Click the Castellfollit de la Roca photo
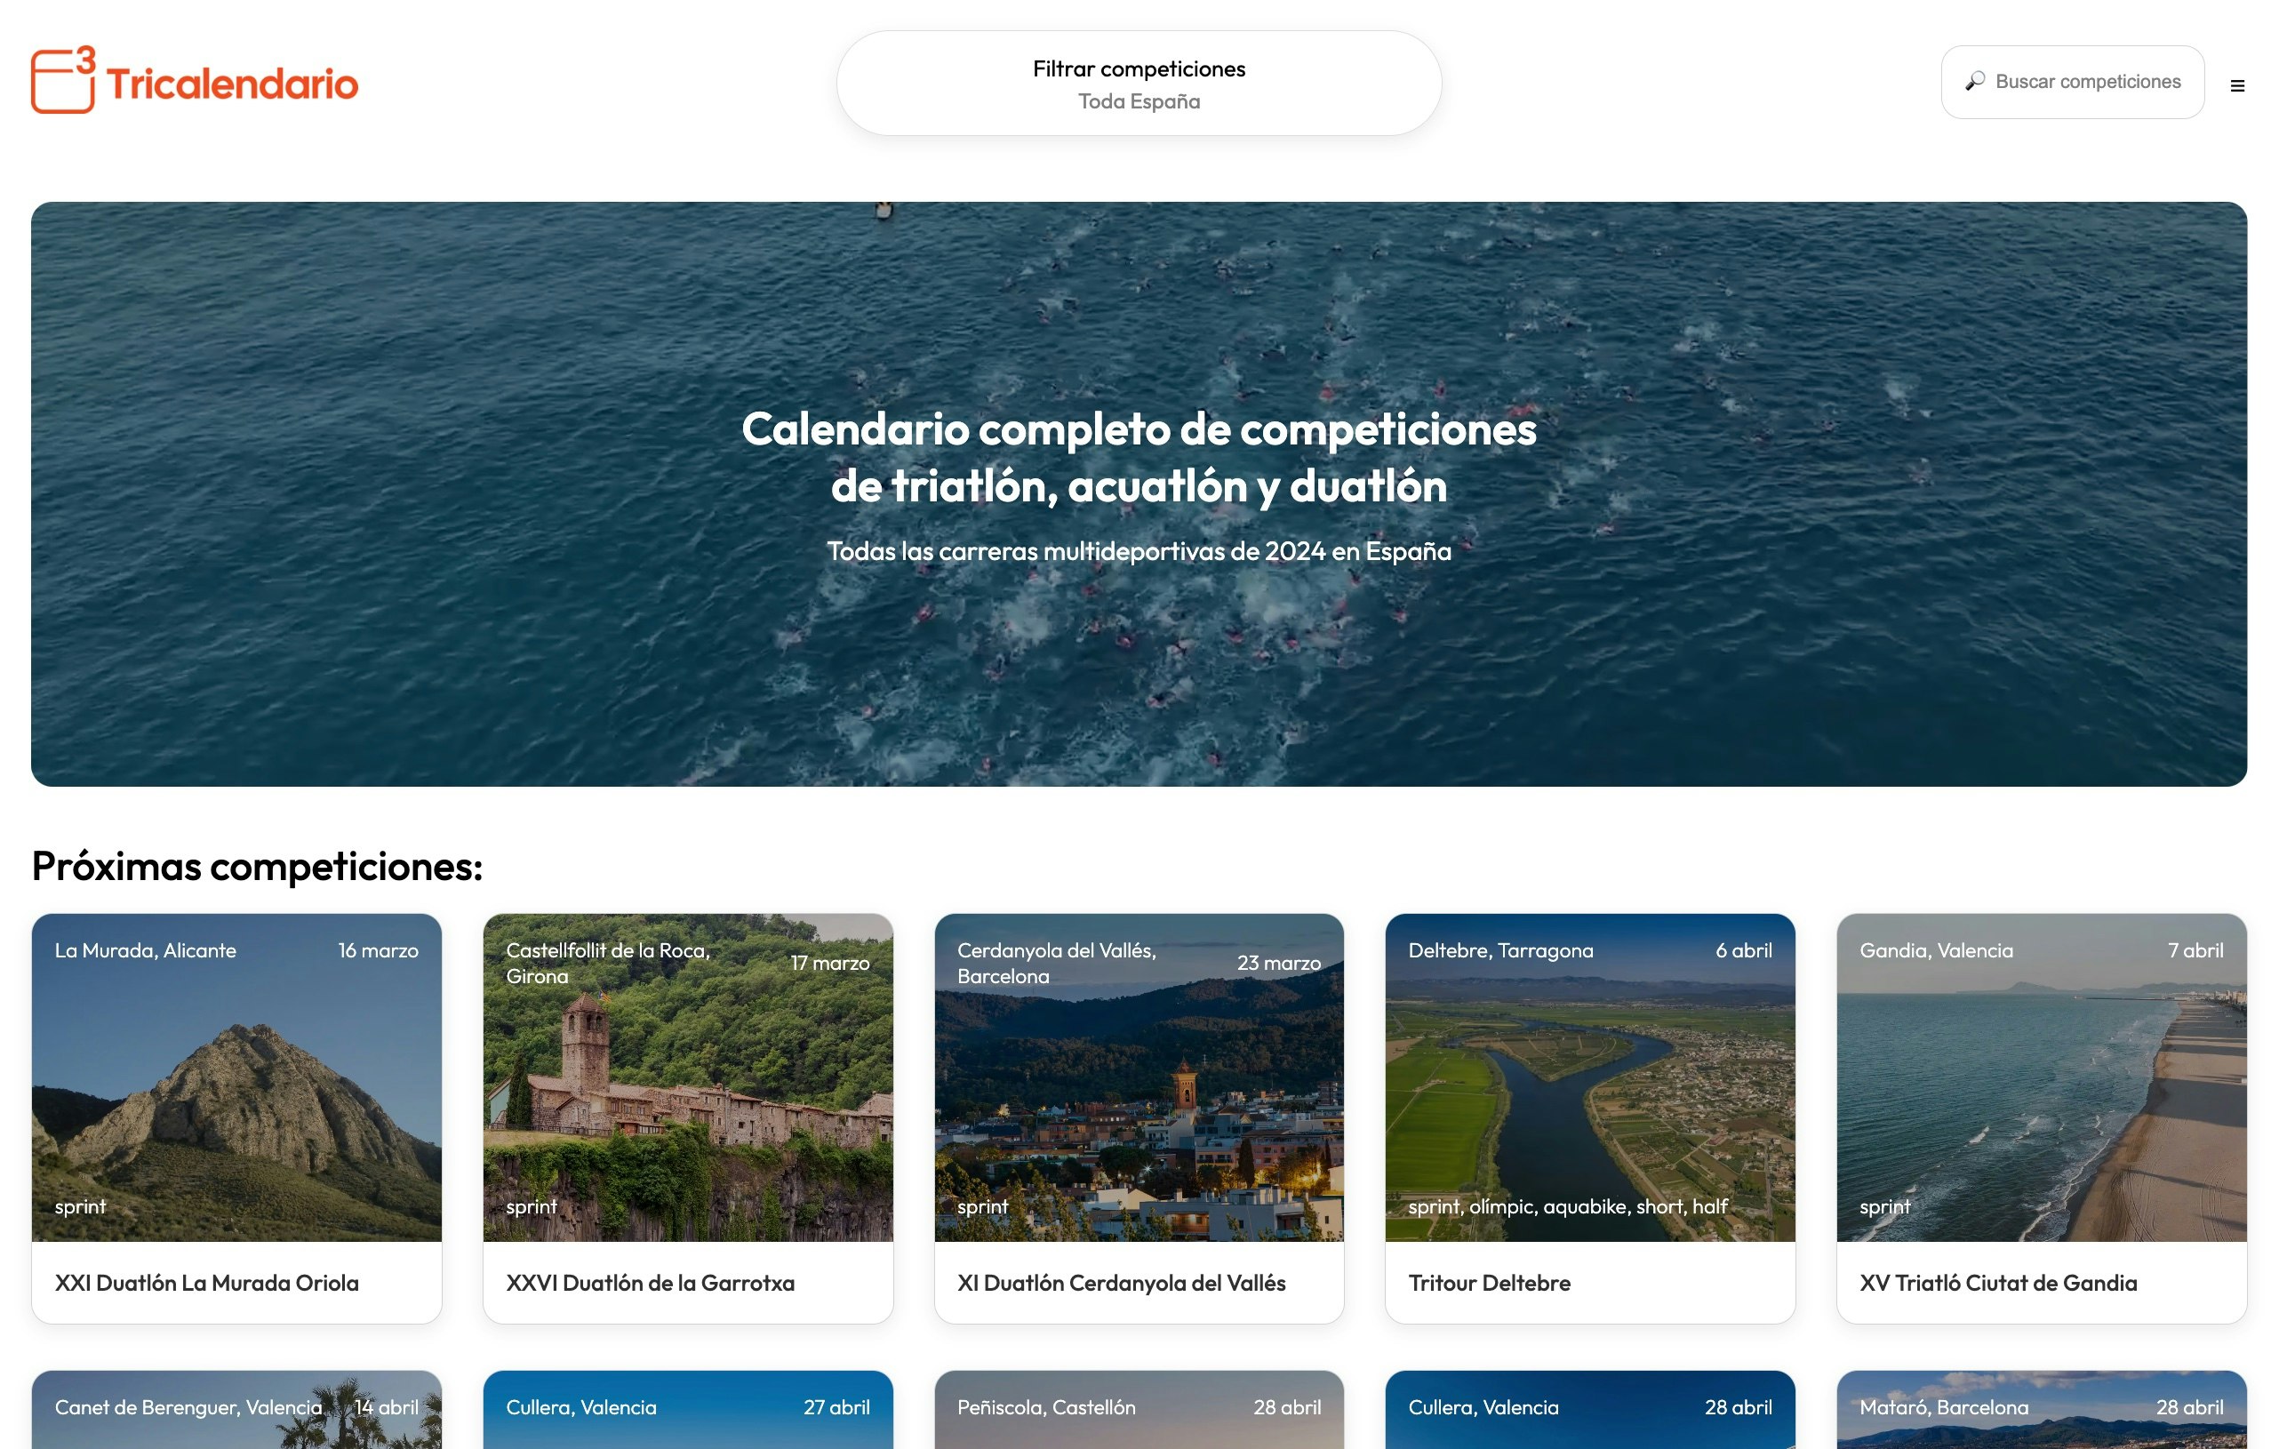 688,1078
